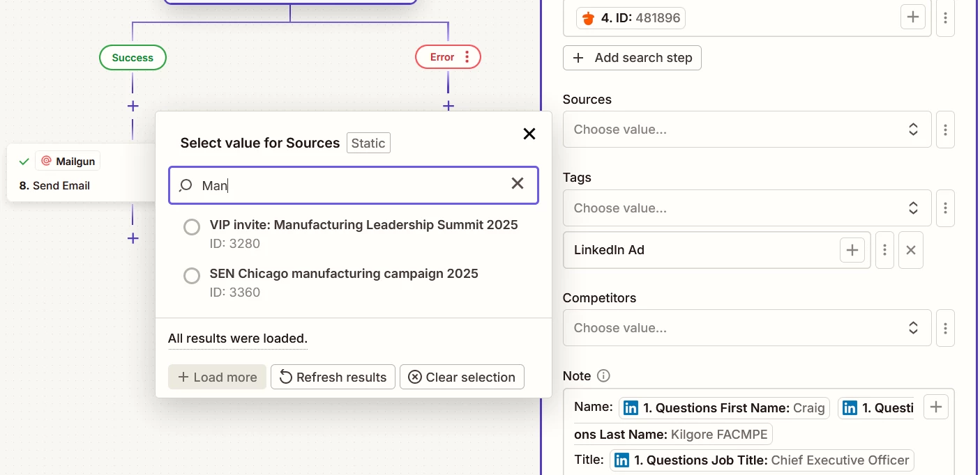Screen dimensions: 980x475
Task: Click Add search step button
Action: [632, 58]
